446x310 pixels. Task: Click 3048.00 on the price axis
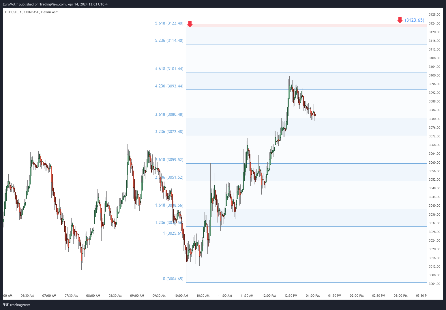pyautogui.click(x=434, y=188)
